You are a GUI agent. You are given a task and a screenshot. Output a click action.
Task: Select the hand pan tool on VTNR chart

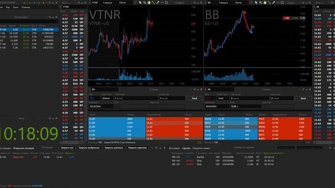pos(149,3)
